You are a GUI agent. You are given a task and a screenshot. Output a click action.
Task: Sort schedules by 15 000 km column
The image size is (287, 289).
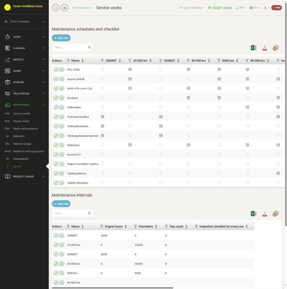[150, 61]
